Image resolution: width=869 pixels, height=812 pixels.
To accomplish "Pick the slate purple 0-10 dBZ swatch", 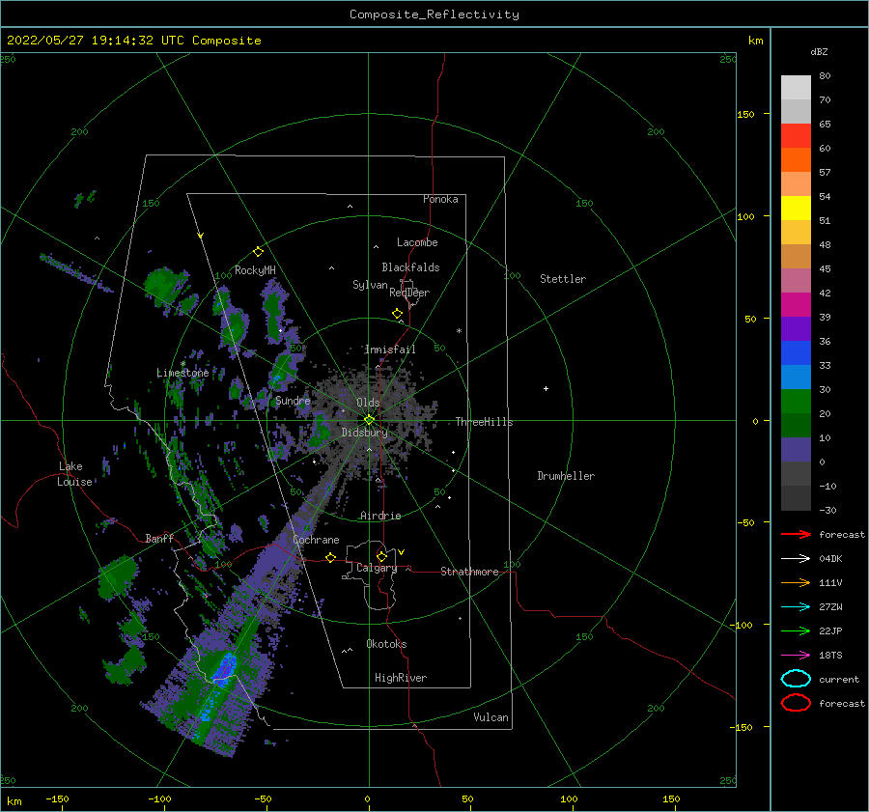I will (796, 450).
